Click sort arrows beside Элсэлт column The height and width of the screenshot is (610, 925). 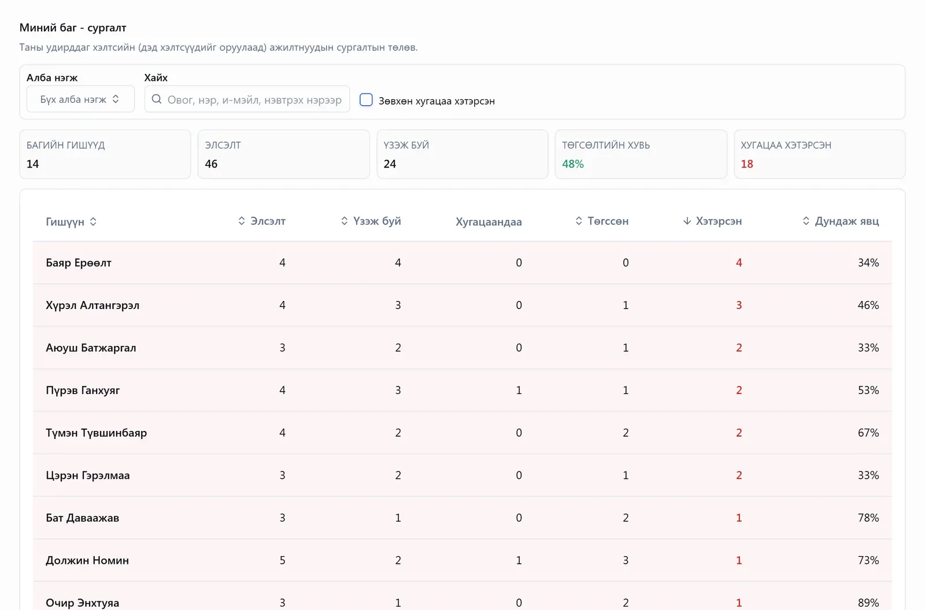click(x=242, y=221)
